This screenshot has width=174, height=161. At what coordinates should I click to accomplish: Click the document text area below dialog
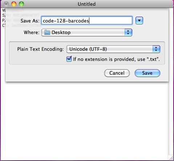pos(84,121)
